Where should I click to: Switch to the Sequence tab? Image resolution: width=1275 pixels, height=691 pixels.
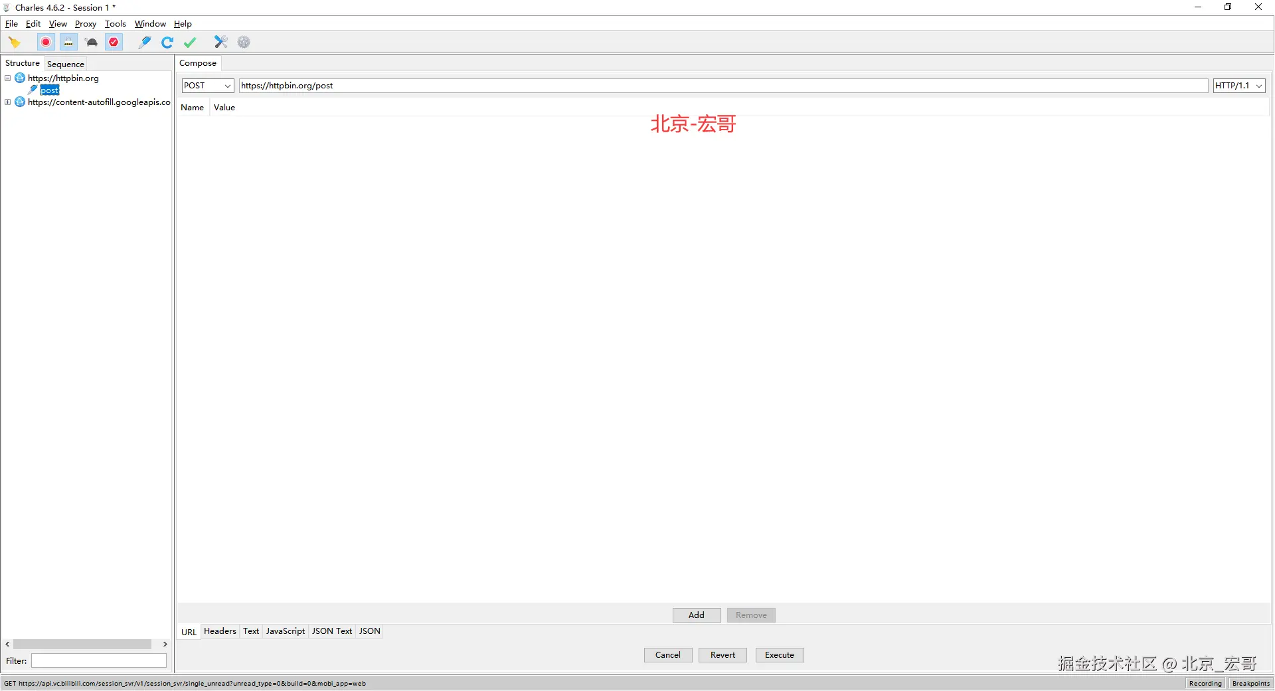point(66,64)
